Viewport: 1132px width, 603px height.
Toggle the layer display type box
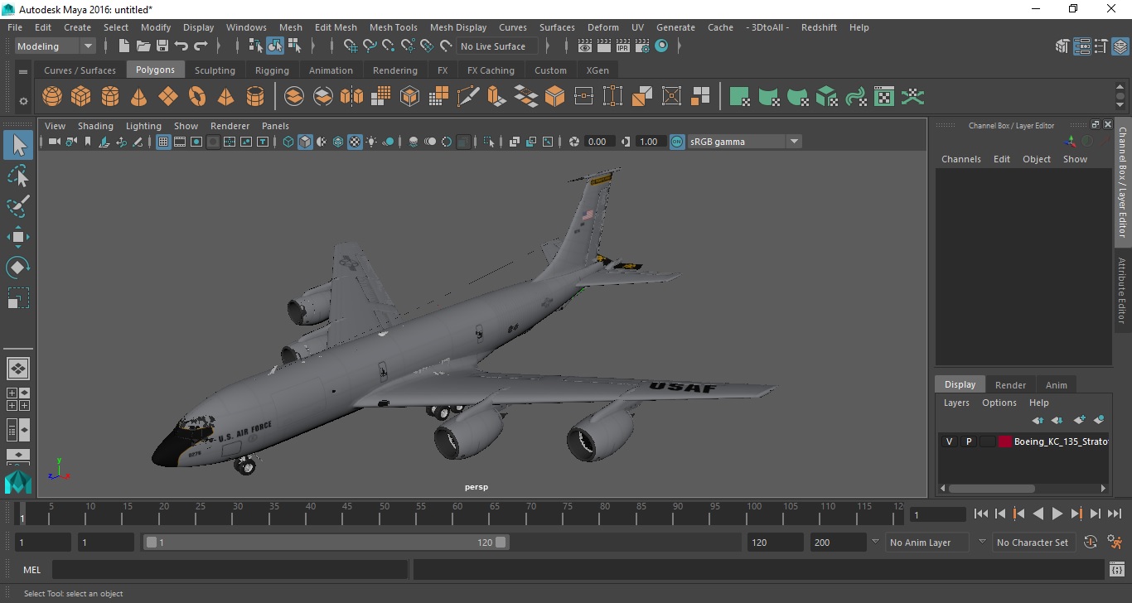coord(987,441)
